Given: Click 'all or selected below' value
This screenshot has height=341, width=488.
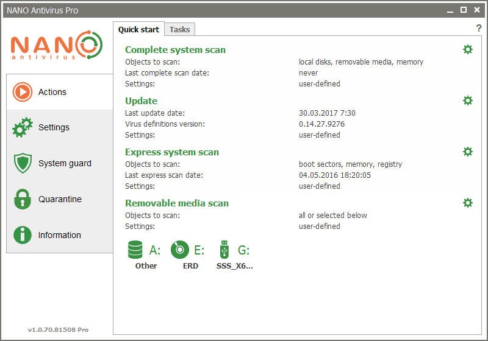Looking at the screenshot, I should point(332,215).
